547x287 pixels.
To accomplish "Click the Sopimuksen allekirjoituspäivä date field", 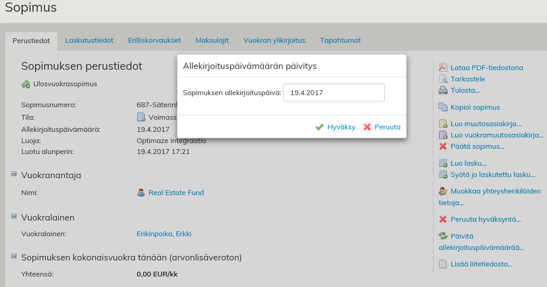I will click(x=334, y=93).
